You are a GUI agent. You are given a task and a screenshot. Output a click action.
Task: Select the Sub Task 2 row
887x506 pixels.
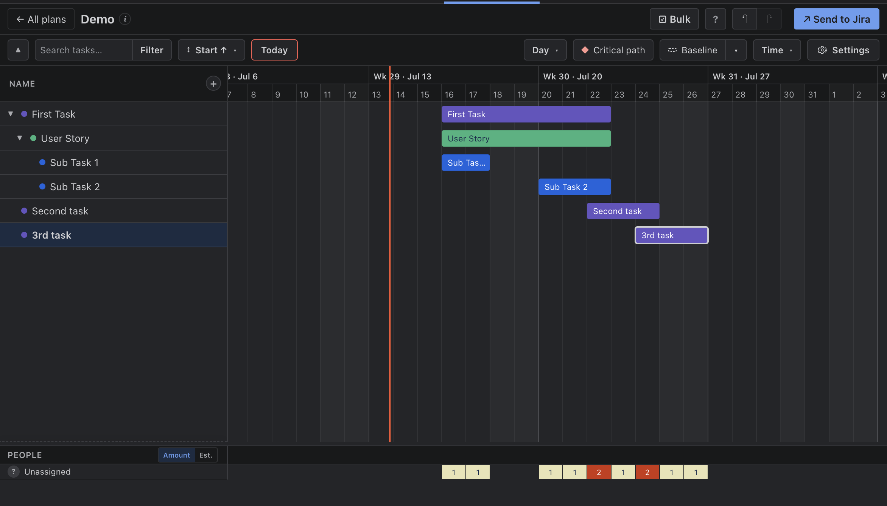click(x=114, y=186)
